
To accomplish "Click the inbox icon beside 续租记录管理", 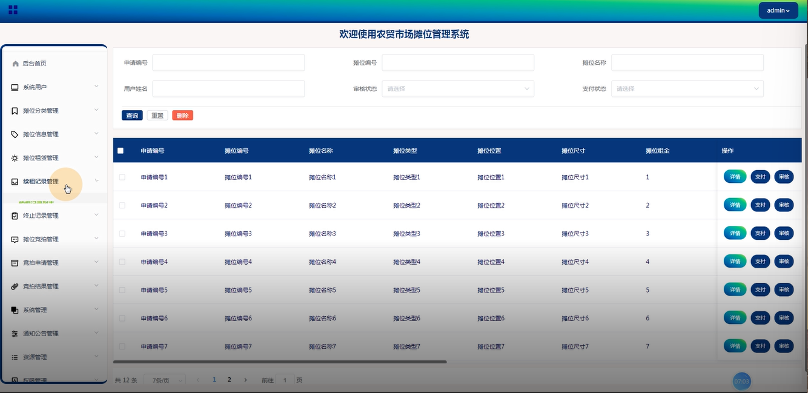I will tap(15, 182).
